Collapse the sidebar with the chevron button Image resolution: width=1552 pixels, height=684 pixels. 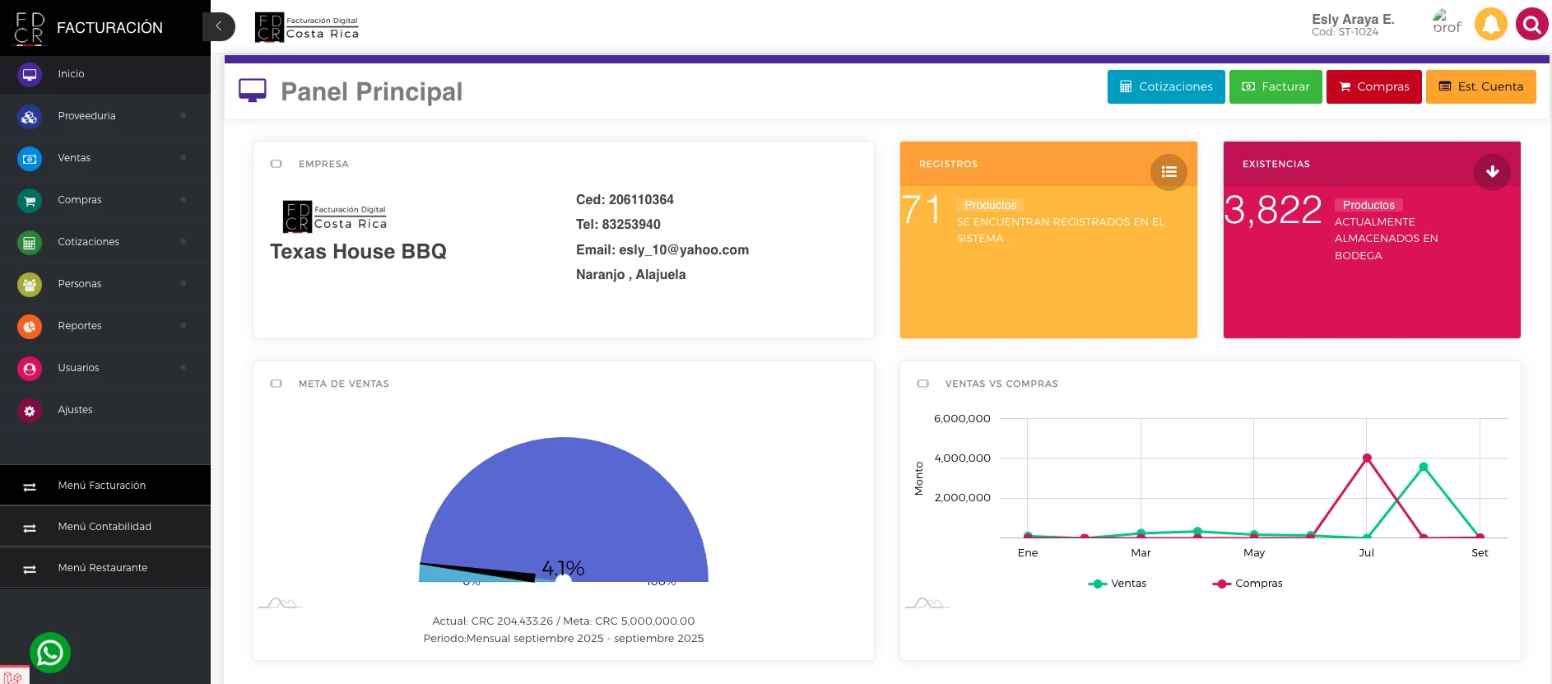[219, 26]
